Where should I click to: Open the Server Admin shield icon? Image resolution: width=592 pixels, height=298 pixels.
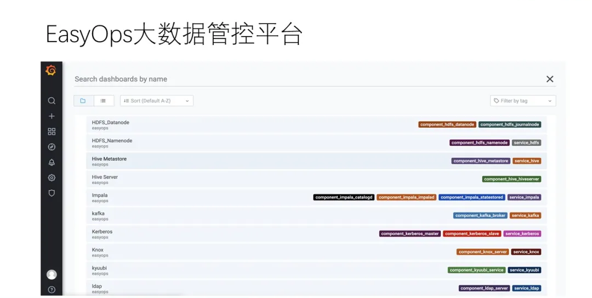(52, 193)
